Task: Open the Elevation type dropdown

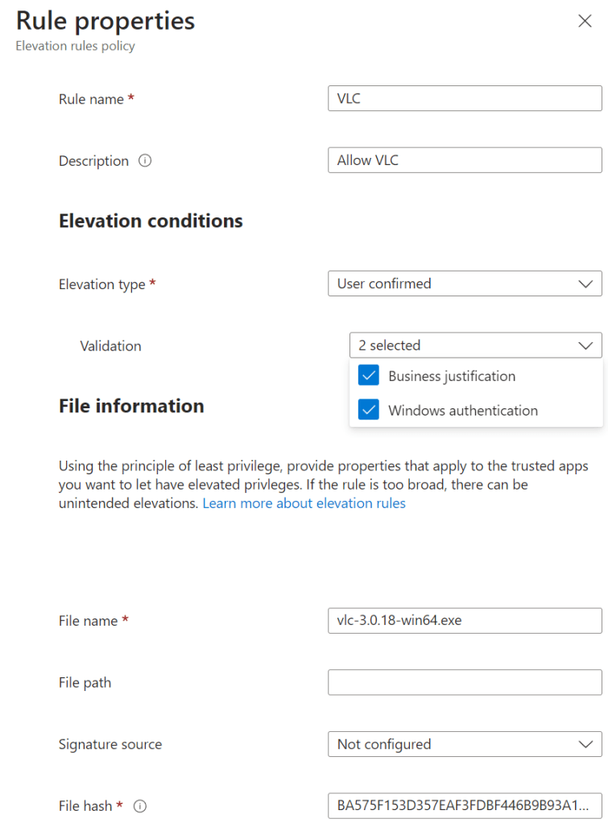Action: coord(465,283)
